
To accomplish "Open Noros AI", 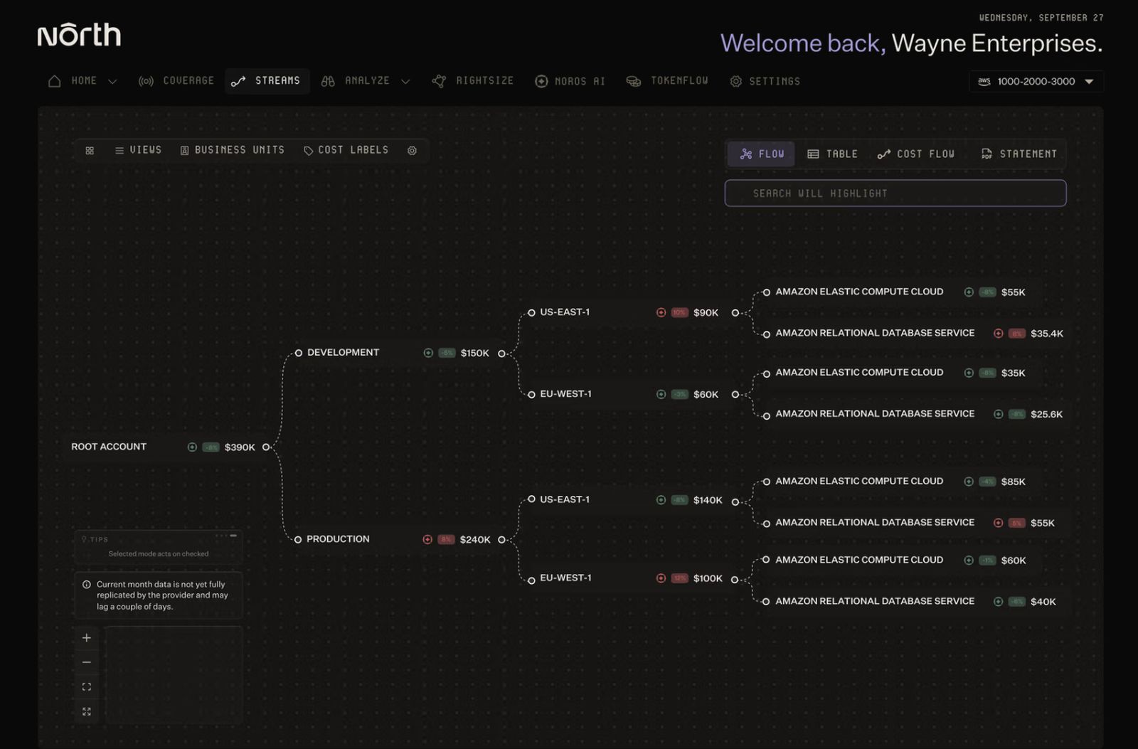I will coord(570,81).
